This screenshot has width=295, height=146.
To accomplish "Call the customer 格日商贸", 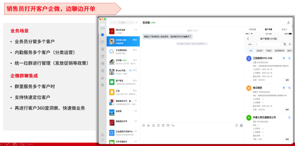I will (289, 88).
